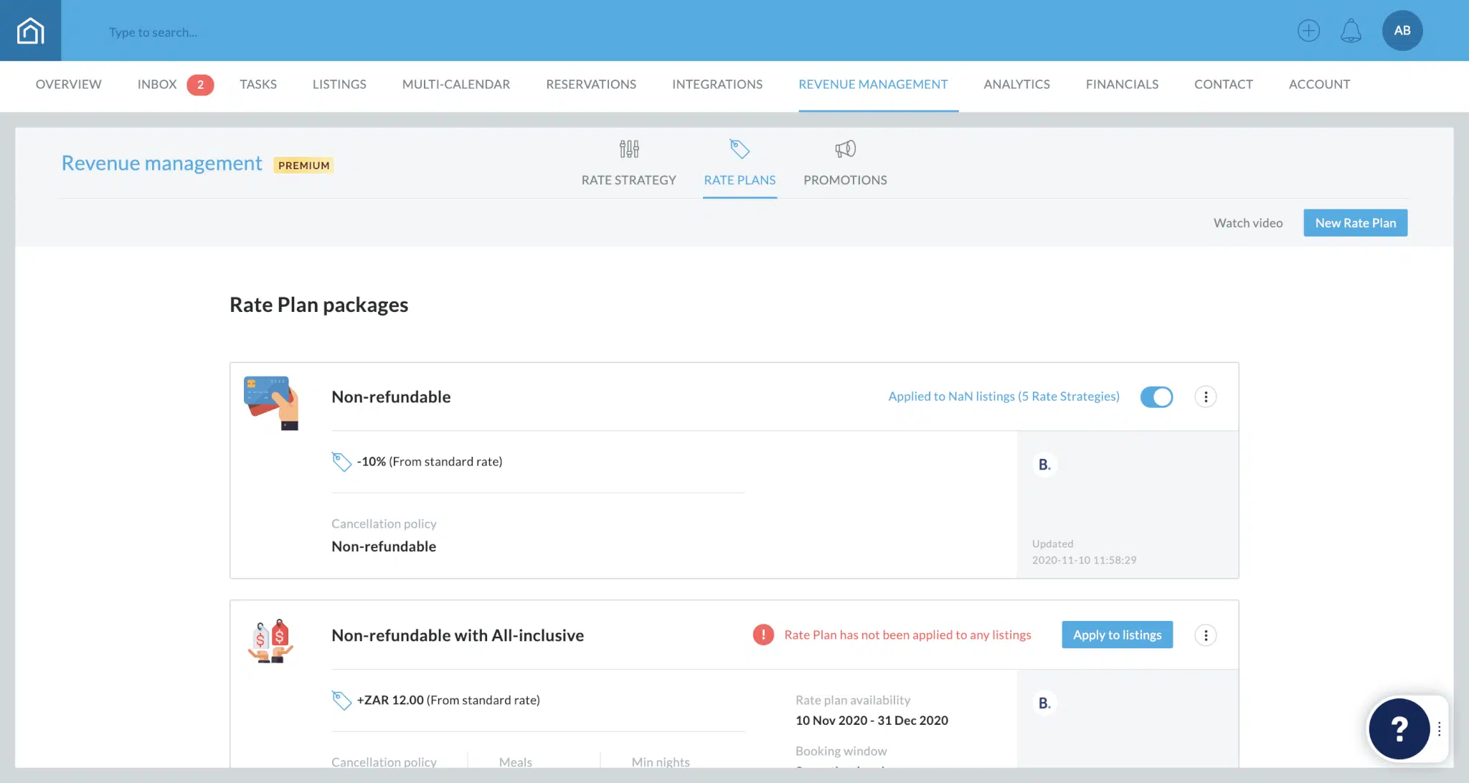Click the red warning exclamation icon
Image resolution: width=1469 pixels, height=783 pixels.
click(x=763, y=635)
